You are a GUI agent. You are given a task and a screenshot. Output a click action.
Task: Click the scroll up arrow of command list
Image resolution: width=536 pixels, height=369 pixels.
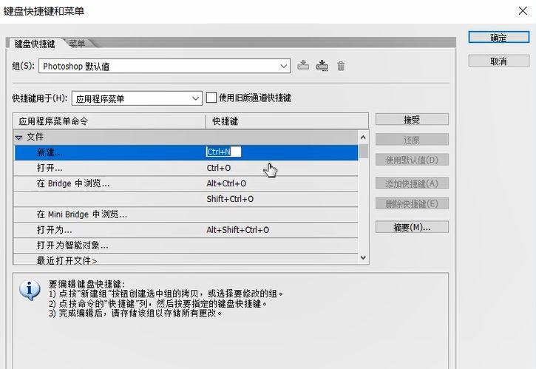[363, 137]
